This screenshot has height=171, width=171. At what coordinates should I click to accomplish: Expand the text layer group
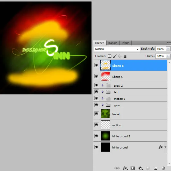coord(103,92)
